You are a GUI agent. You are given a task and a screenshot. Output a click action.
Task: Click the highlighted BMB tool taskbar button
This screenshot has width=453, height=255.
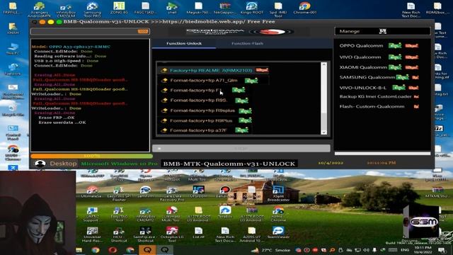[x=147, y=250]
